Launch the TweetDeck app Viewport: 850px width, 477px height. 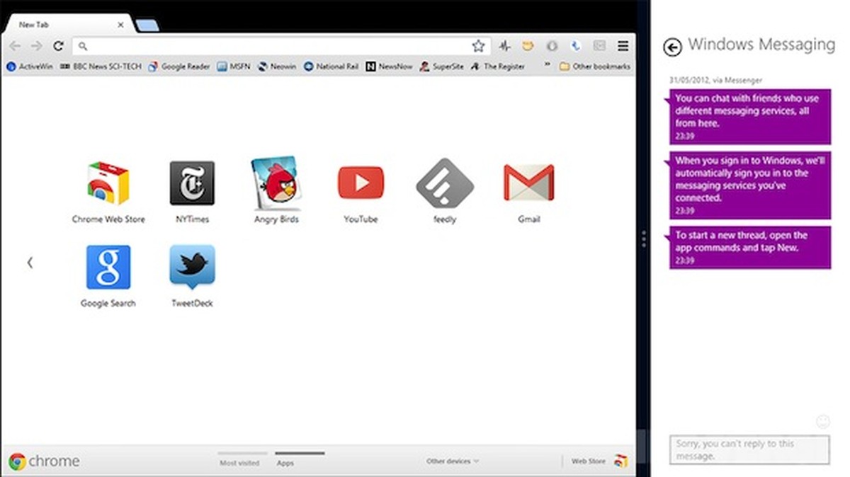pyautogui.click(x=192, y=268)
